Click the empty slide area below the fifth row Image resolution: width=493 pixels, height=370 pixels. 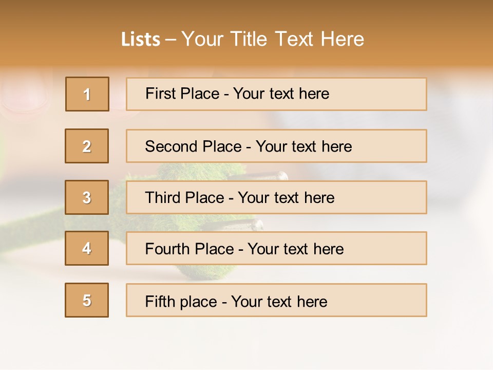(246, 344)
